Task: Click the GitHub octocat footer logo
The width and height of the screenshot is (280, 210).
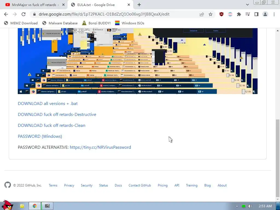Action: click(x=8, y=185)
